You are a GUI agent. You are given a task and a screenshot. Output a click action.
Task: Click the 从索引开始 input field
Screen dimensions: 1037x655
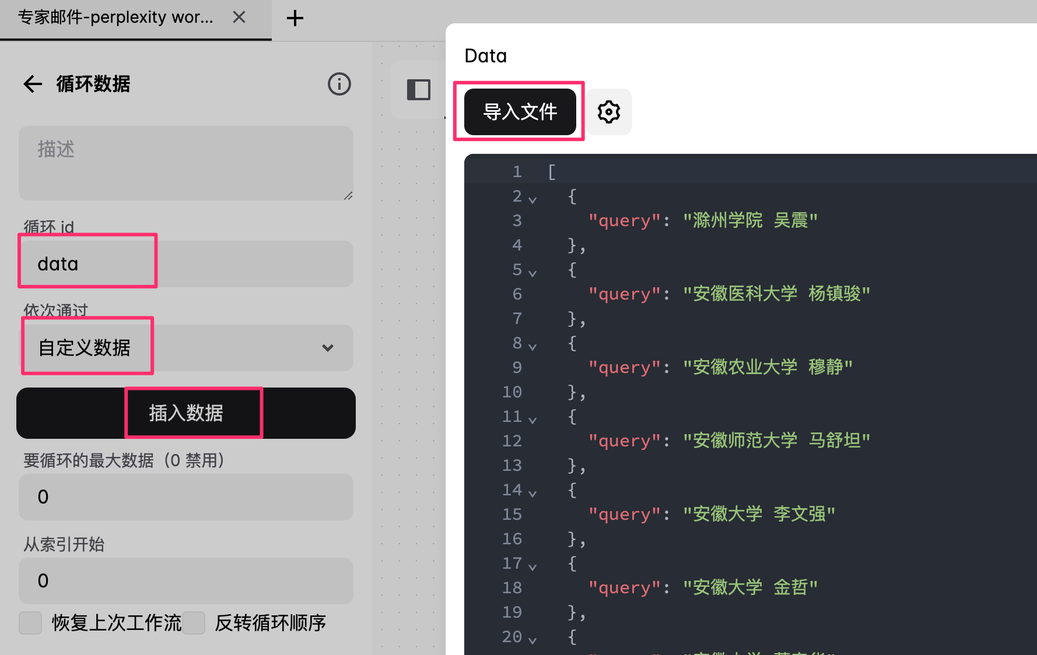(x=186, y=581)
